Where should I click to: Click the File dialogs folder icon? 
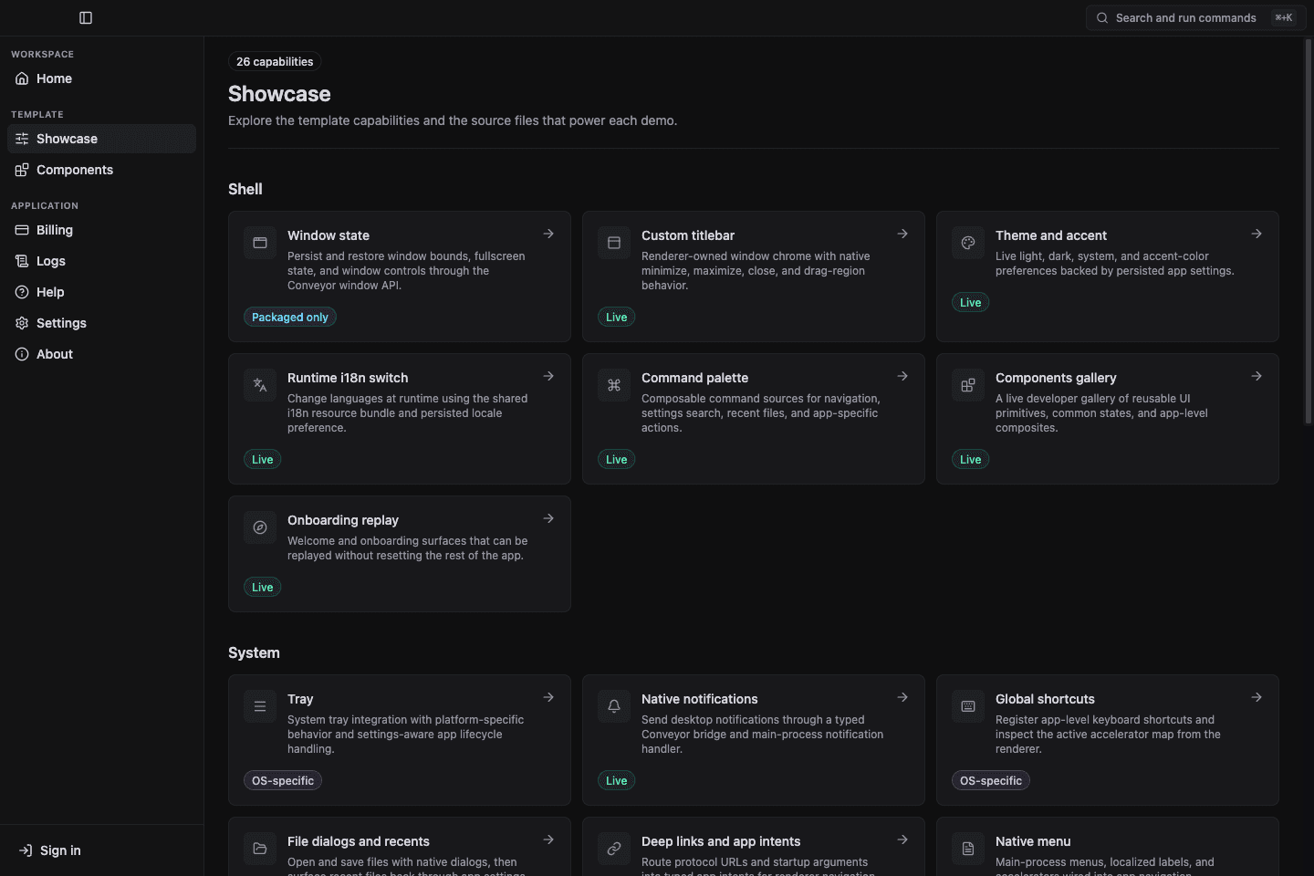[x=260, y=849]
